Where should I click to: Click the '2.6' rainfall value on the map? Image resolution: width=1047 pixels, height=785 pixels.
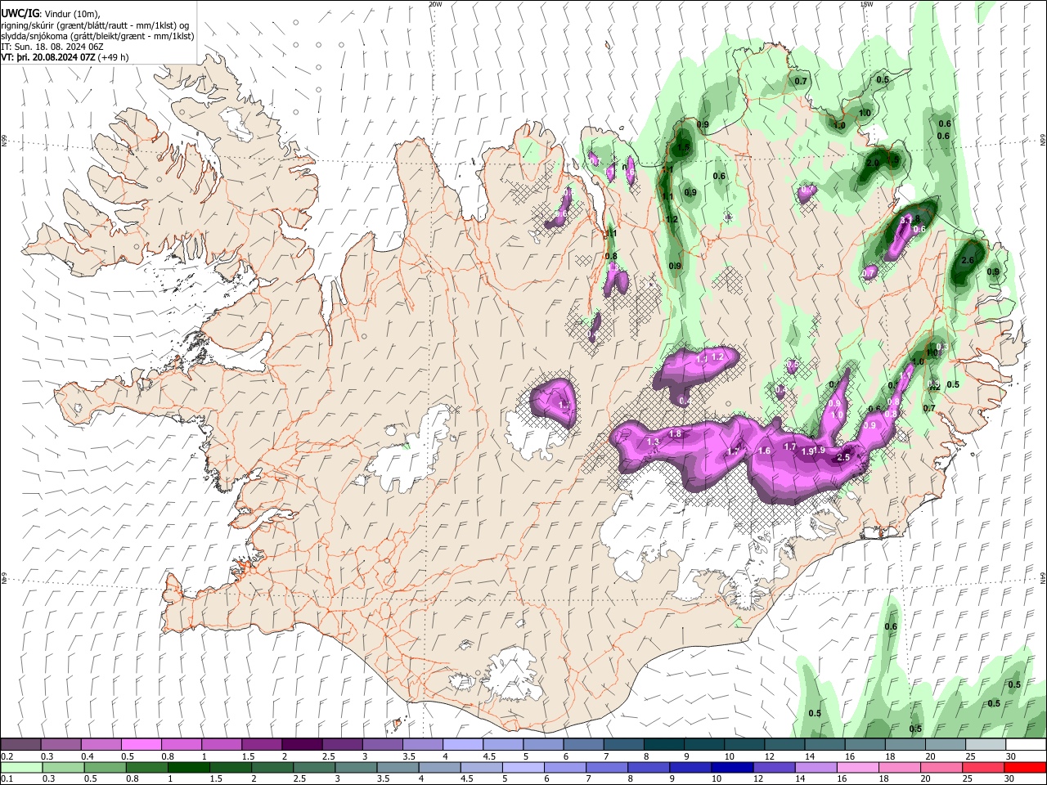[x=968, y=260]
